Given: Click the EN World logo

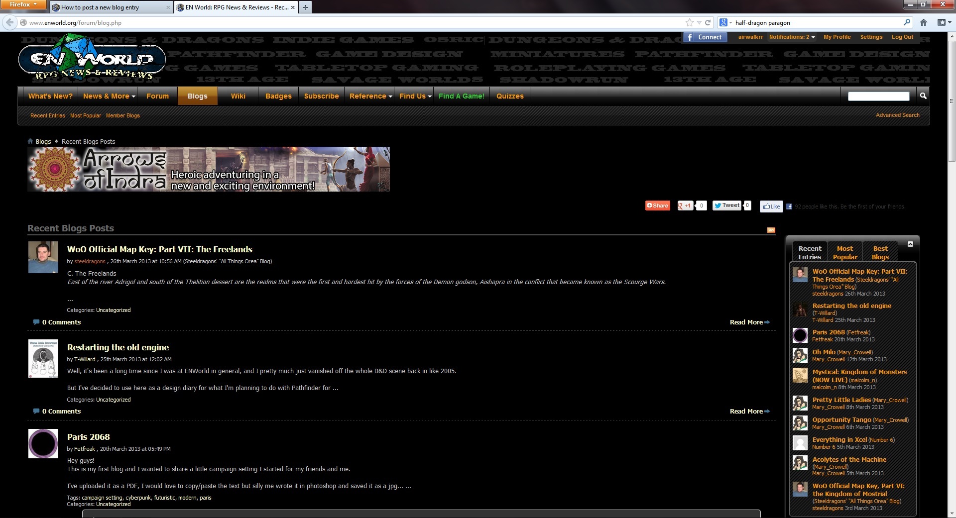Looking at the screenshot, I should 92,59.
